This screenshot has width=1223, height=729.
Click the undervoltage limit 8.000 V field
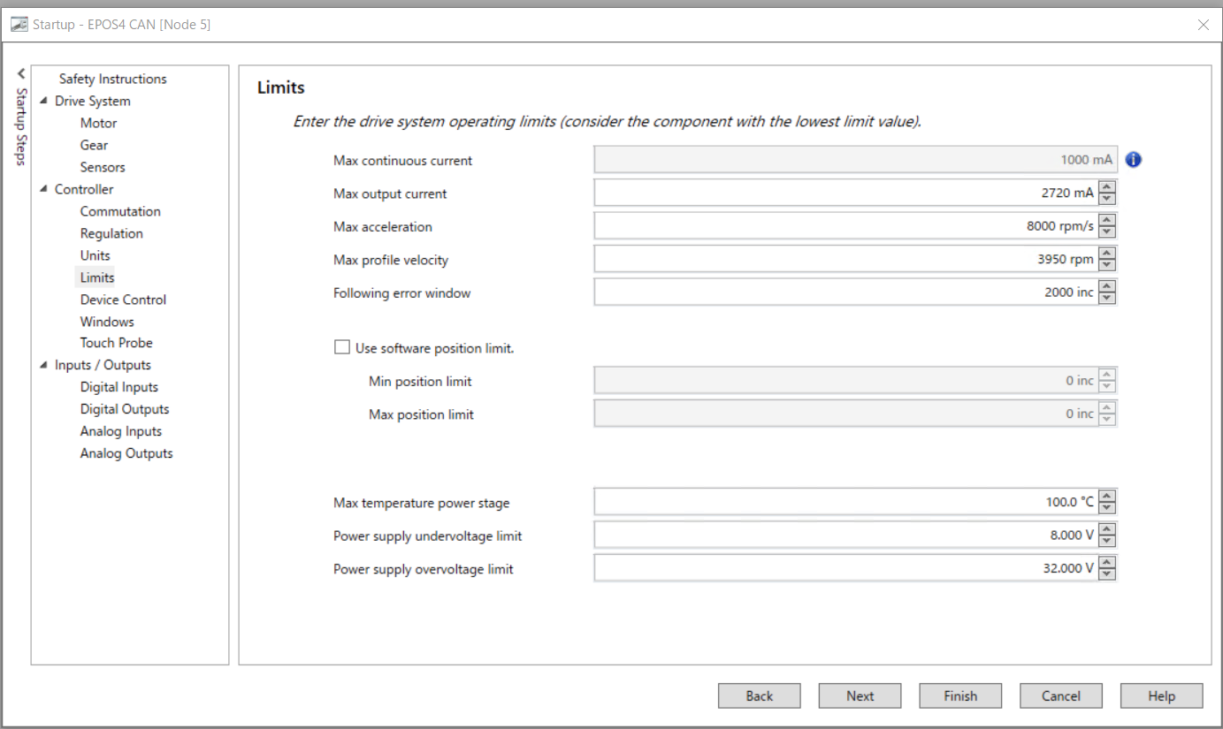coord(846,535)
